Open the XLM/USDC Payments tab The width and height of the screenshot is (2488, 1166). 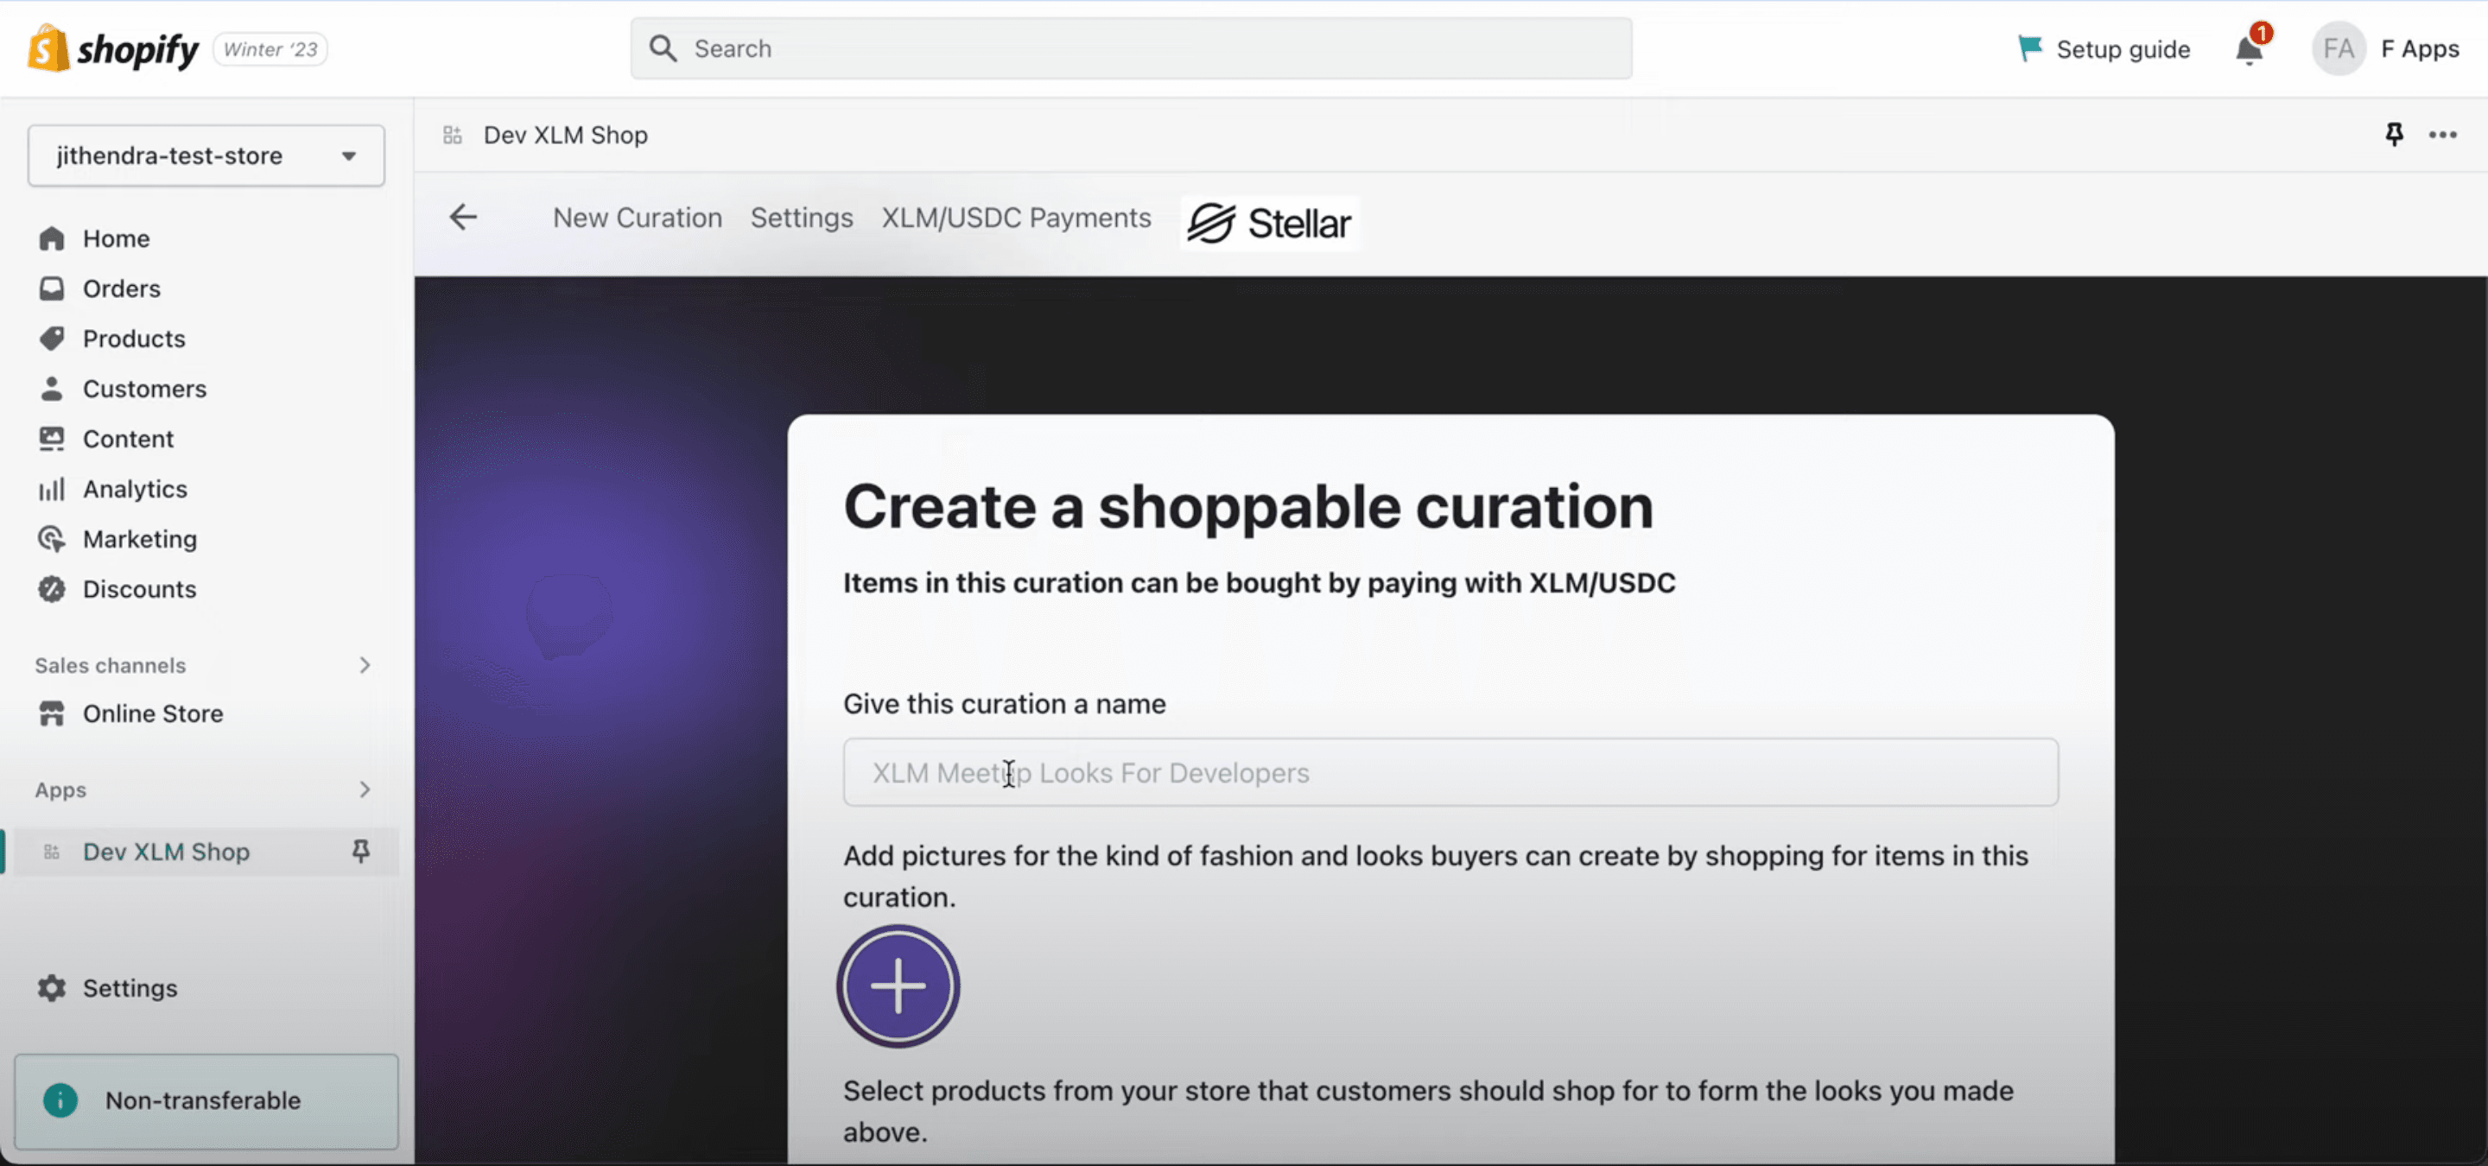coord(1015,219)
